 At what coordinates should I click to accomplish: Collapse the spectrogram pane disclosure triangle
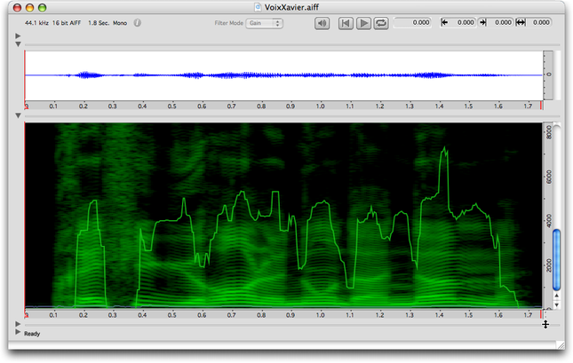(x=19, y=115)
